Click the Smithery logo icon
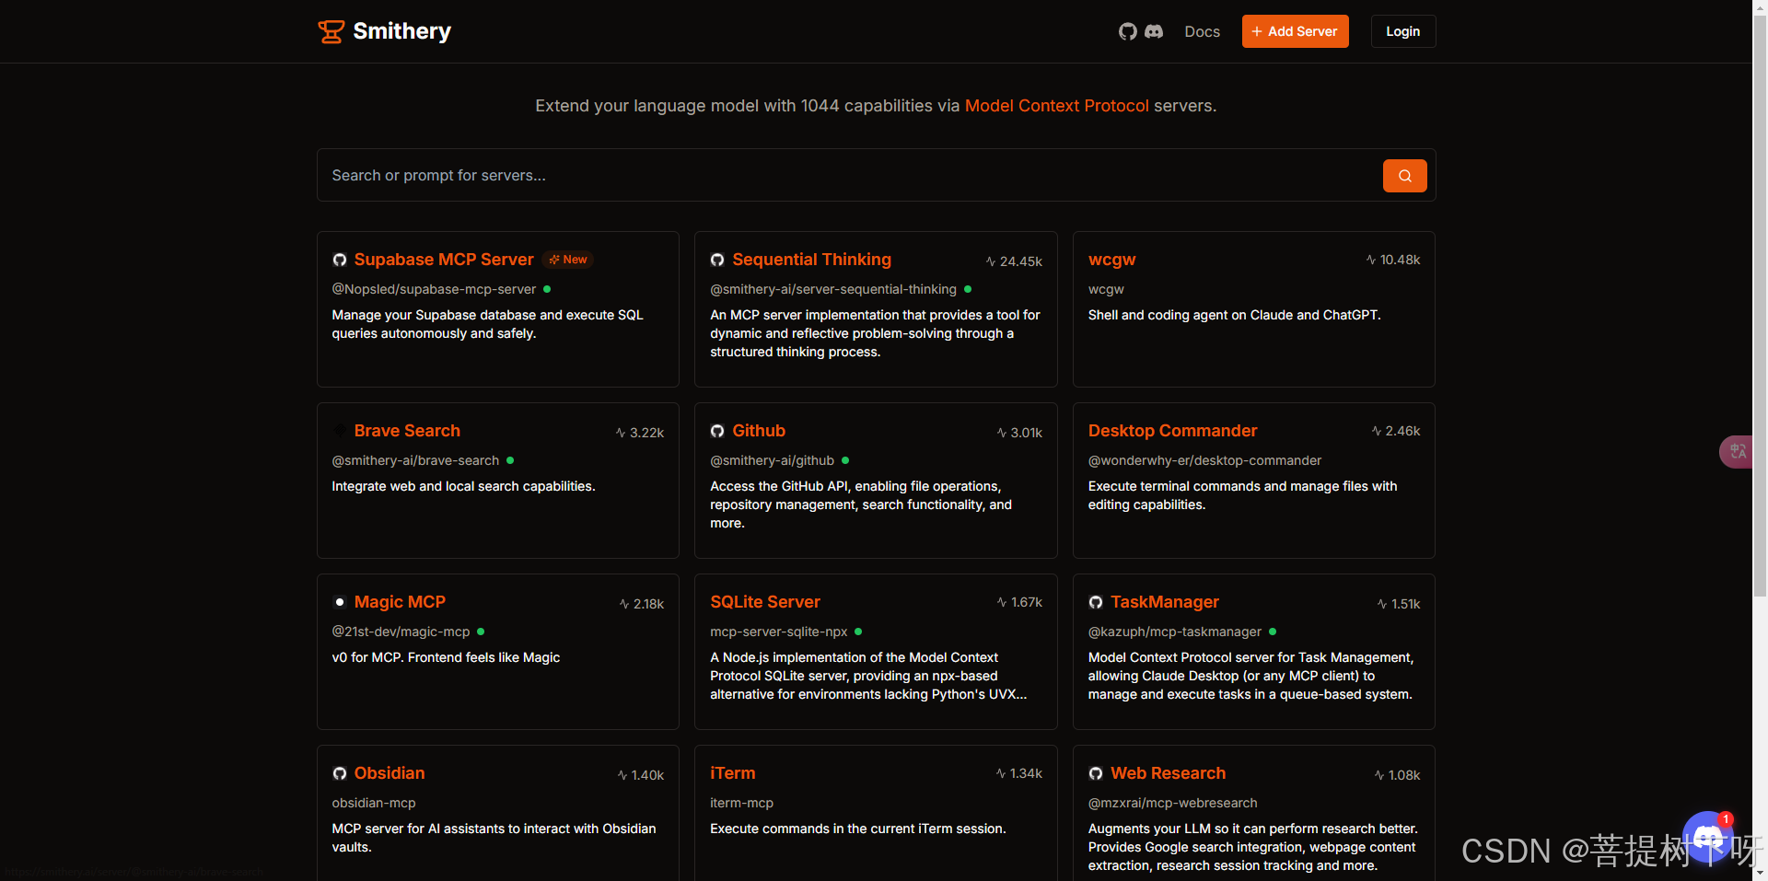This screenshot has height=881, width=1768. point(331,31)
